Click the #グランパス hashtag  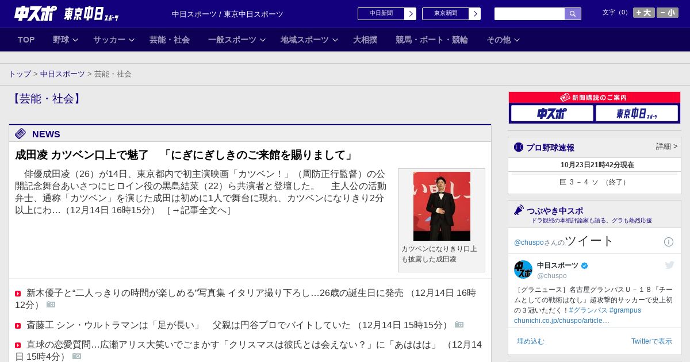click(x=588, y=310)
